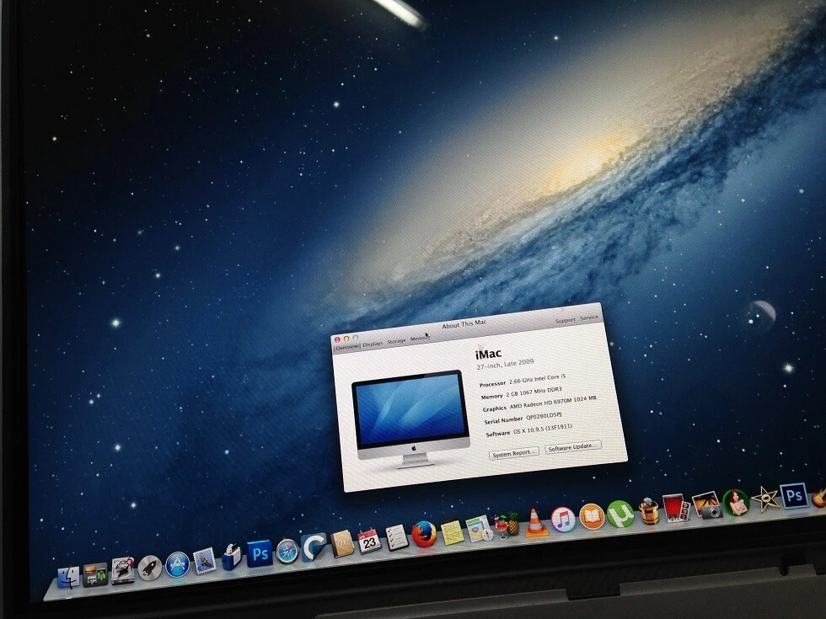The image size is (826, 619).
Task: Click the iMac computer image
Action: click(x=412, y=418)
